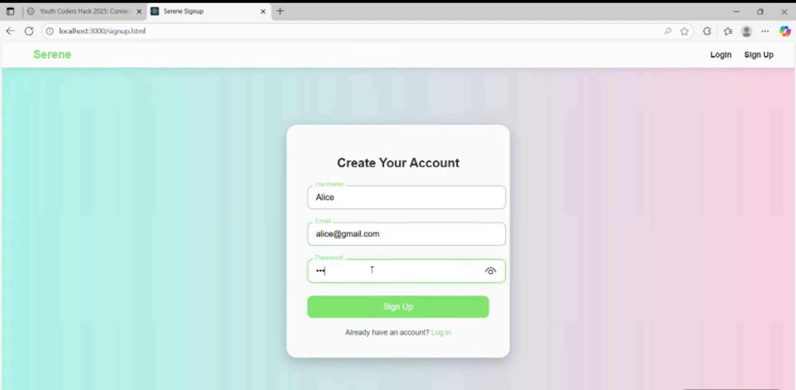
Task: Open the Tab actions menu icon
Action: click(10, 11)
